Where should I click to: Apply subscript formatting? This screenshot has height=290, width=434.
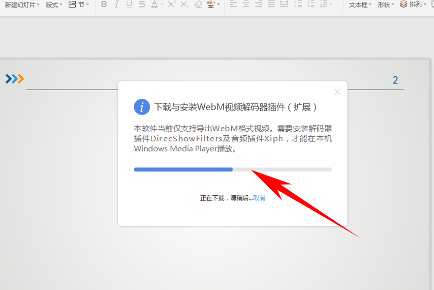(185, 4)
